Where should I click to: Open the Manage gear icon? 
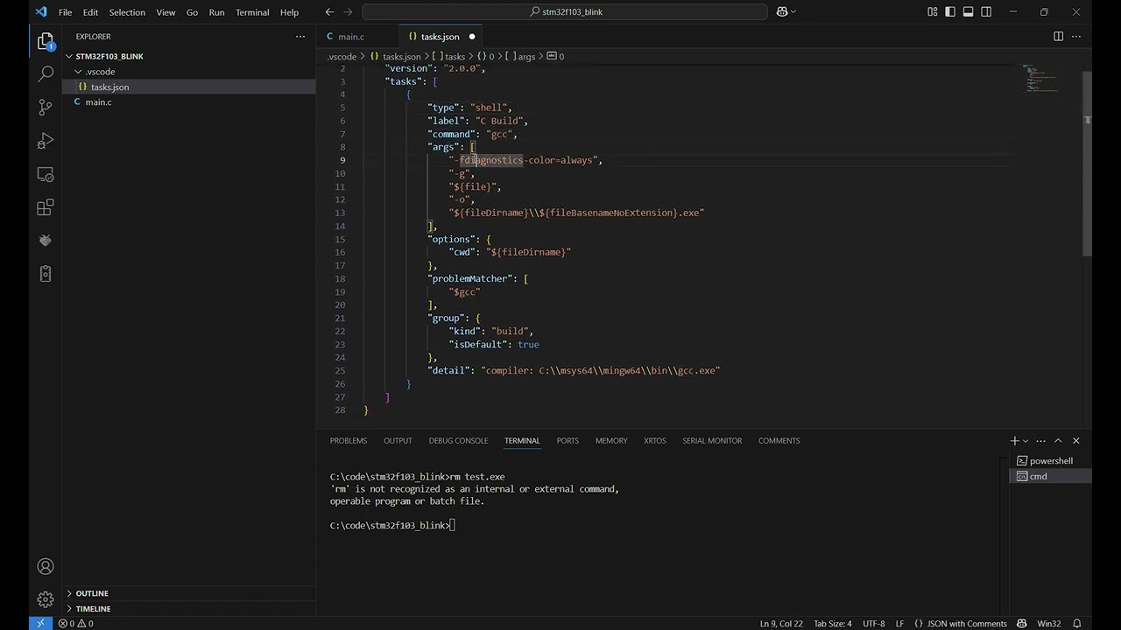(x=46, y=600)
